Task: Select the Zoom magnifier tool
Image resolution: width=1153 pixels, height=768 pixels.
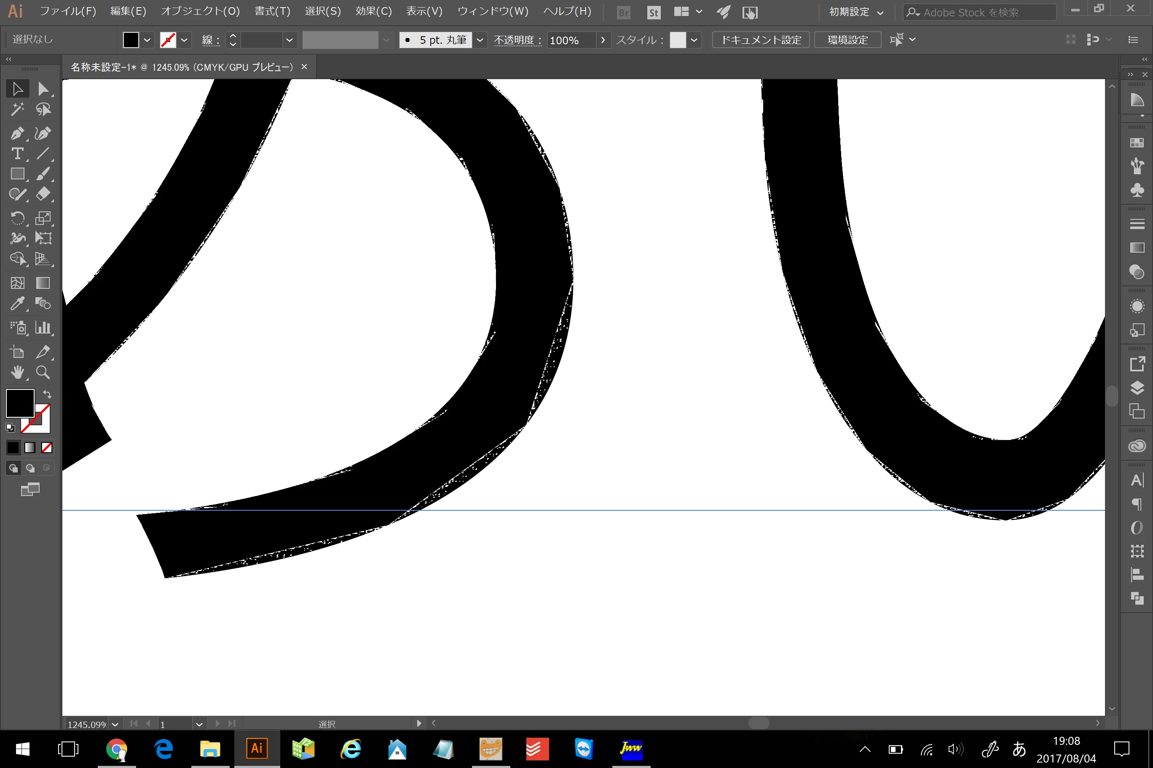Action: click(x=43, y=373)
